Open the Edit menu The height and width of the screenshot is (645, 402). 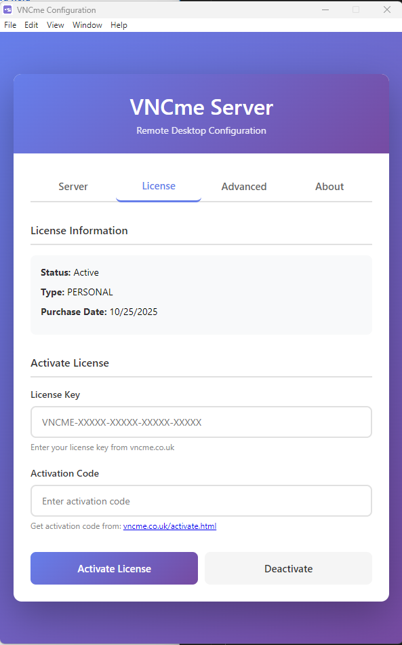coord(31,24)
